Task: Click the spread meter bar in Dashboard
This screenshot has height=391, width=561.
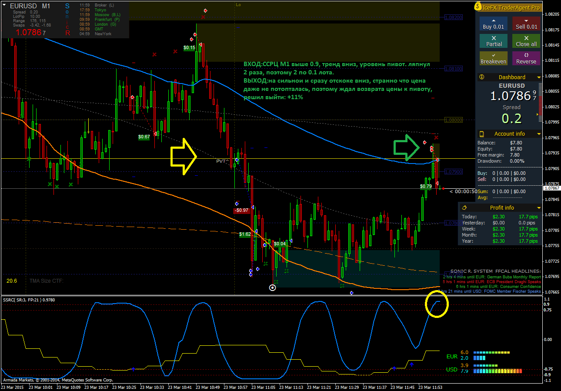Action: 540,102
